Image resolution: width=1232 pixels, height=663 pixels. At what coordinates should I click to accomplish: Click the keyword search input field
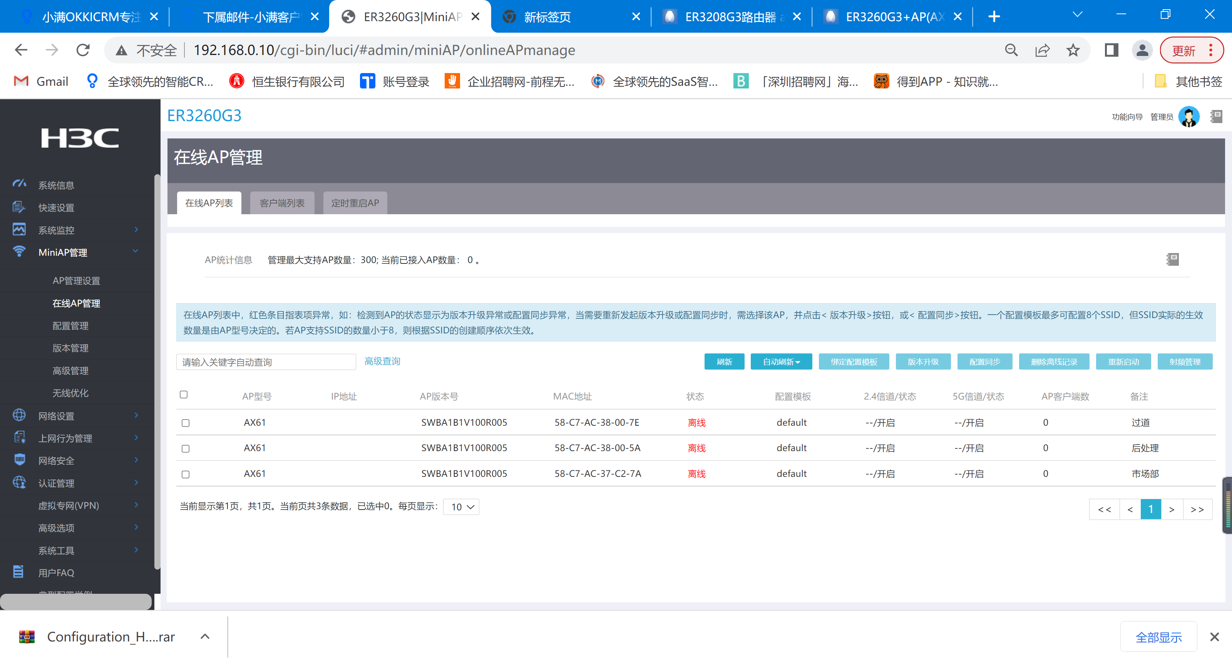click(x=266, y=362)
